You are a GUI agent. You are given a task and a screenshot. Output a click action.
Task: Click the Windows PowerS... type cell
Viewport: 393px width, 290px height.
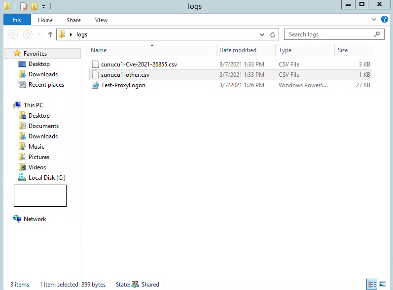pyautogui.click(x=303, y=85)
